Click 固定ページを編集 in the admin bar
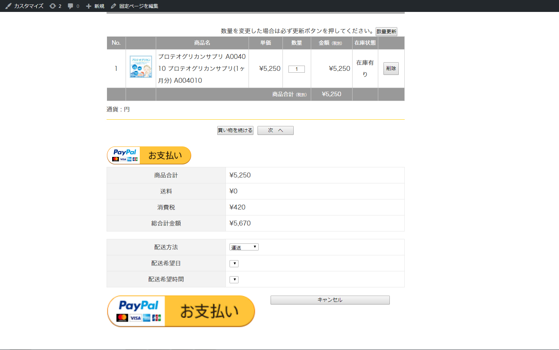 click(135, 6)
